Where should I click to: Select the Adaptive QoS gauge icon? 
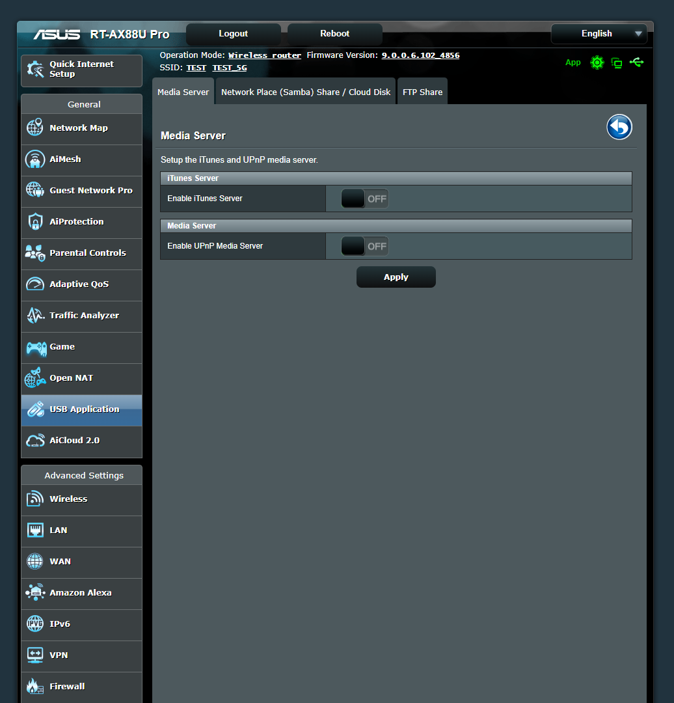(35, 284)
